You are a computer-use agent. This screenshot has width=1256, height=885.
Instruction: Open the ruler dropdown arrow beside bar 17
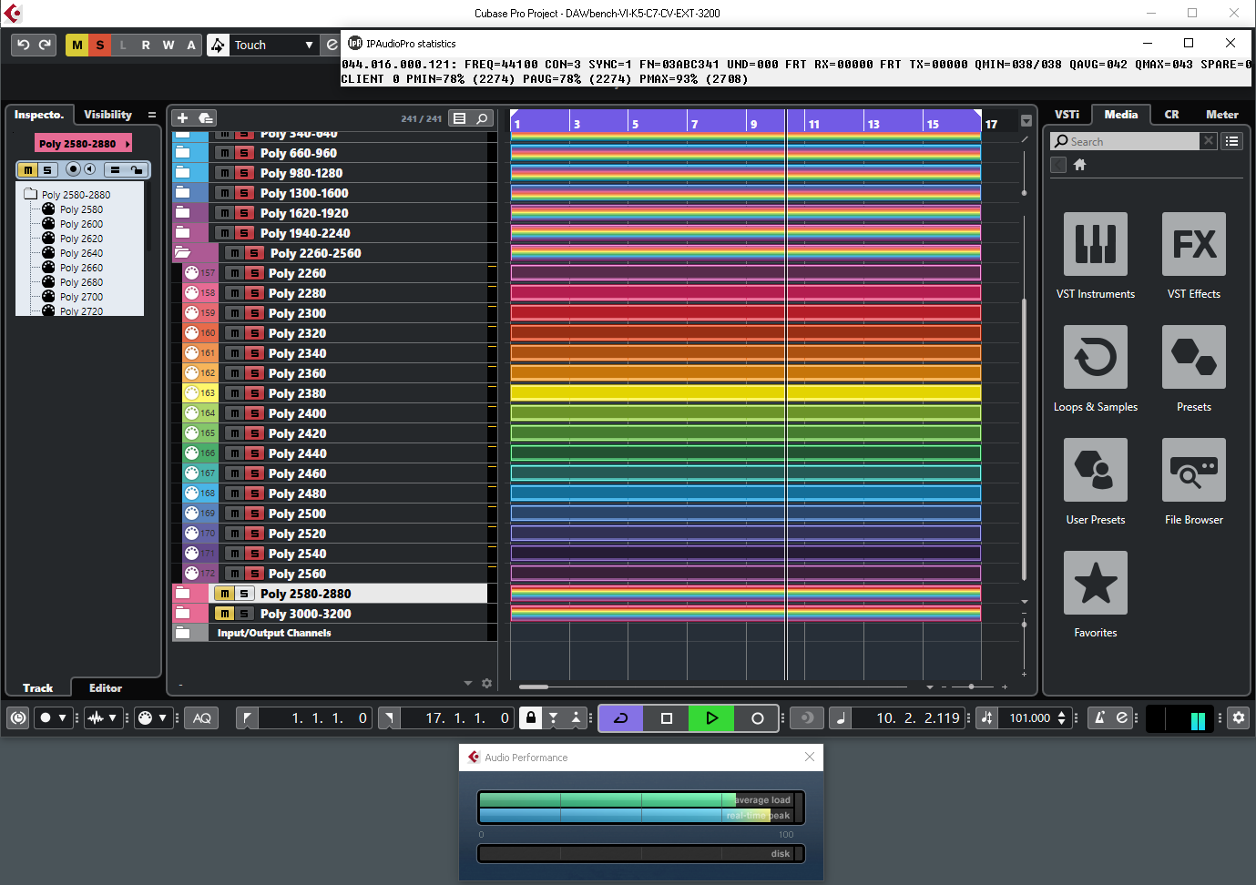coord(1026,121)
